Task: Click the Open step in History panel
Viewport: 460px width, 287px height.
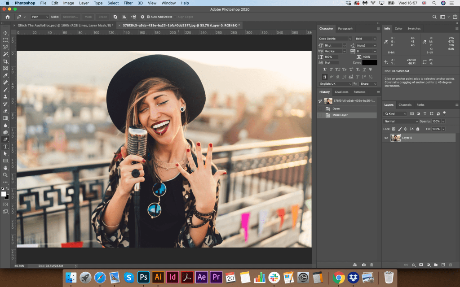Action: point(336,109)
